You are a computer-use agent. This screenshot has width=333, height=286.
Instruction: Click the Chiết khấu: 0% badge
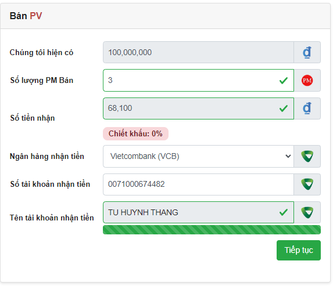(x=135, y=133)
